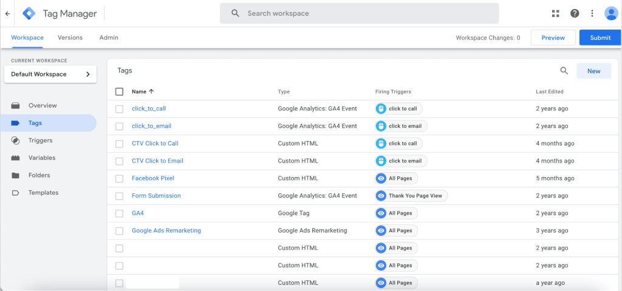
Task: Switch to the Workspace tab
Action: tap(27, 38)
